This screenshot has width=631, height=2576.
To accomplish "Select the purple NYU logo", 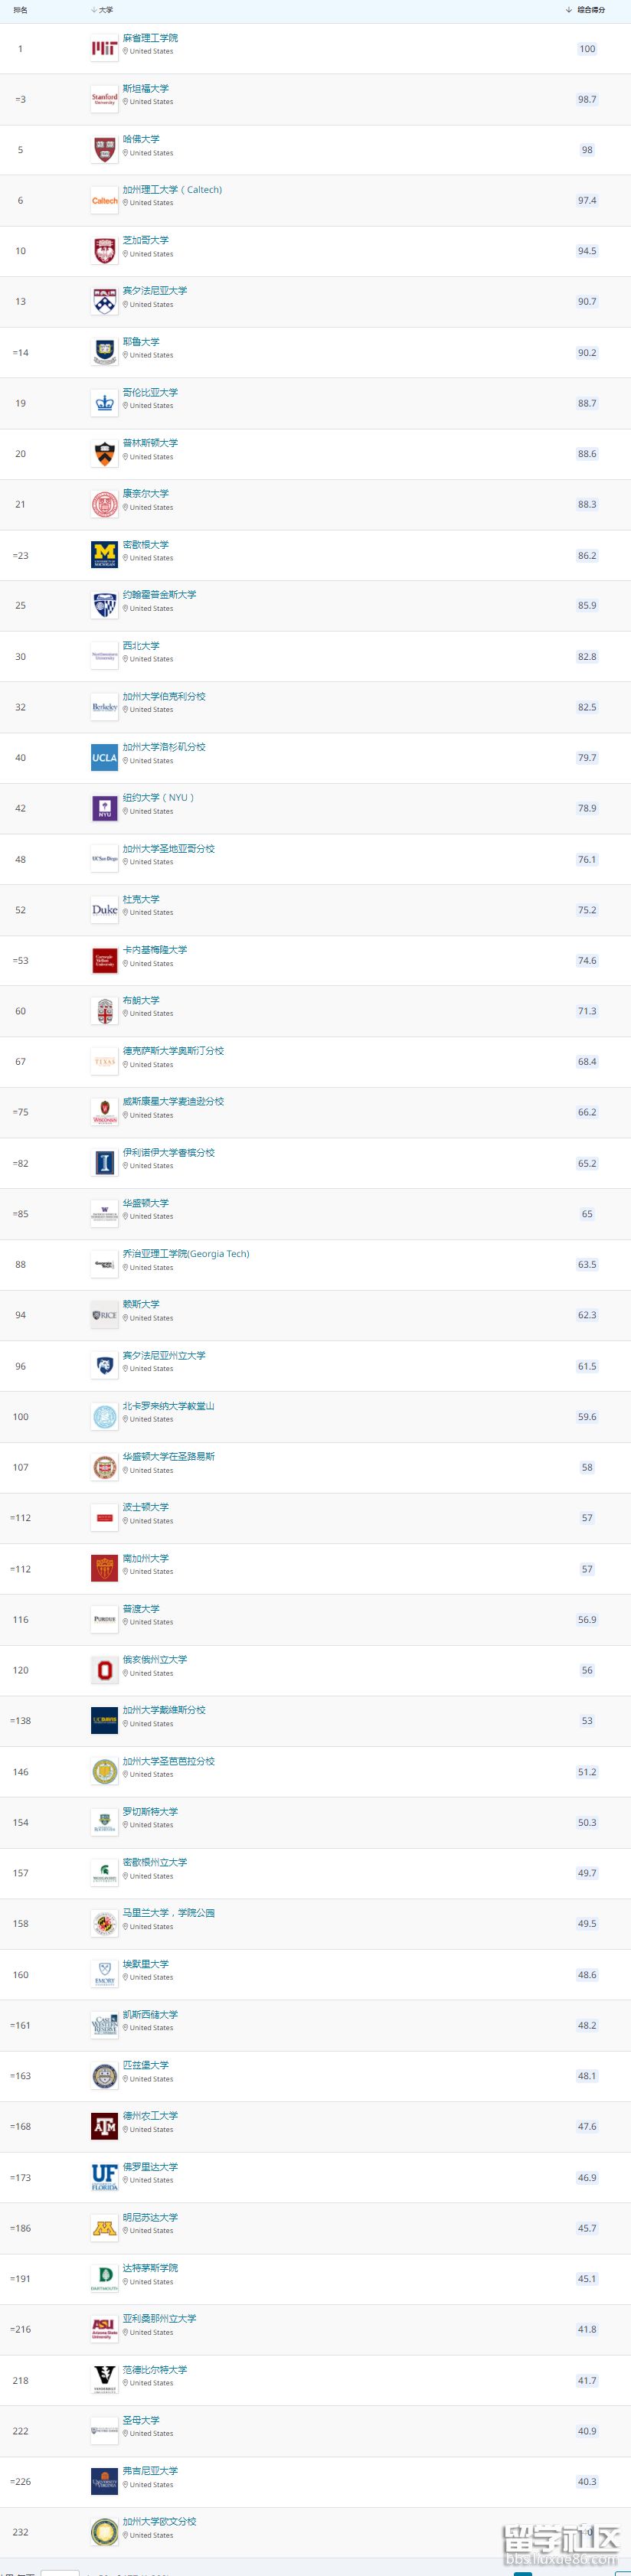I will 104,809.
